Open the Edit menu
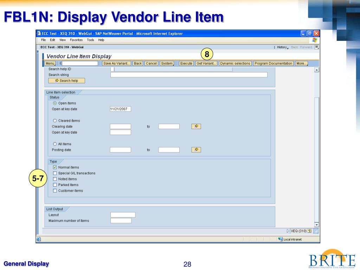 pyautogui.click(x=53, y=40)
